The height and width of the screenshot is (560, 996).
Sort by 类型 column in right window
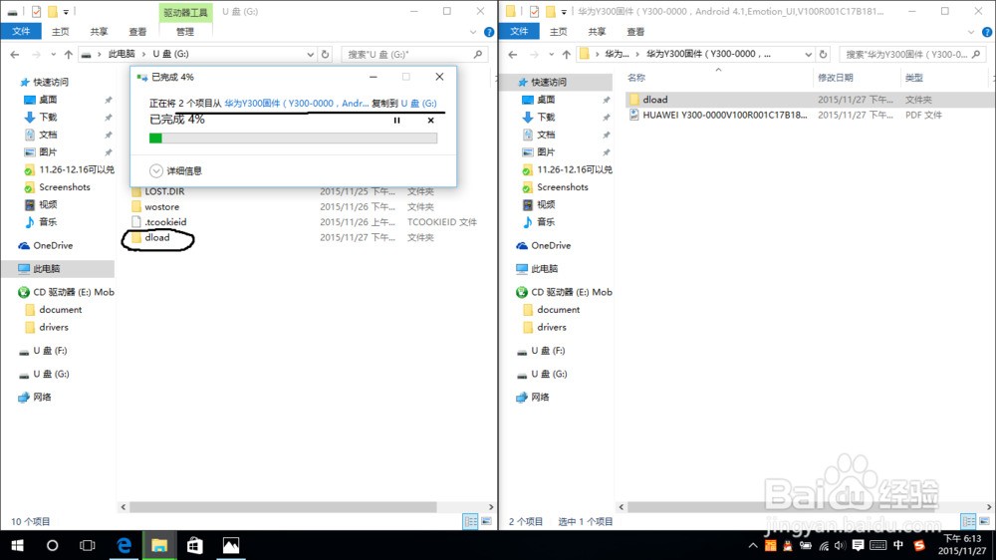point(914,78)
